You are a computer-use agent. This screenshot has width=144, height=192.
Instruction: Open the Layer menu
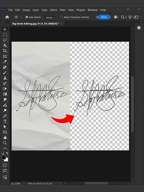pyautogui.click(x=36, y=10)
